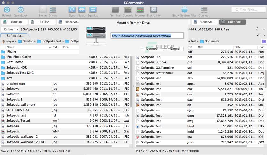Select the RAW Photos folder
Viewport: 267px width, 155px height.
65,62
